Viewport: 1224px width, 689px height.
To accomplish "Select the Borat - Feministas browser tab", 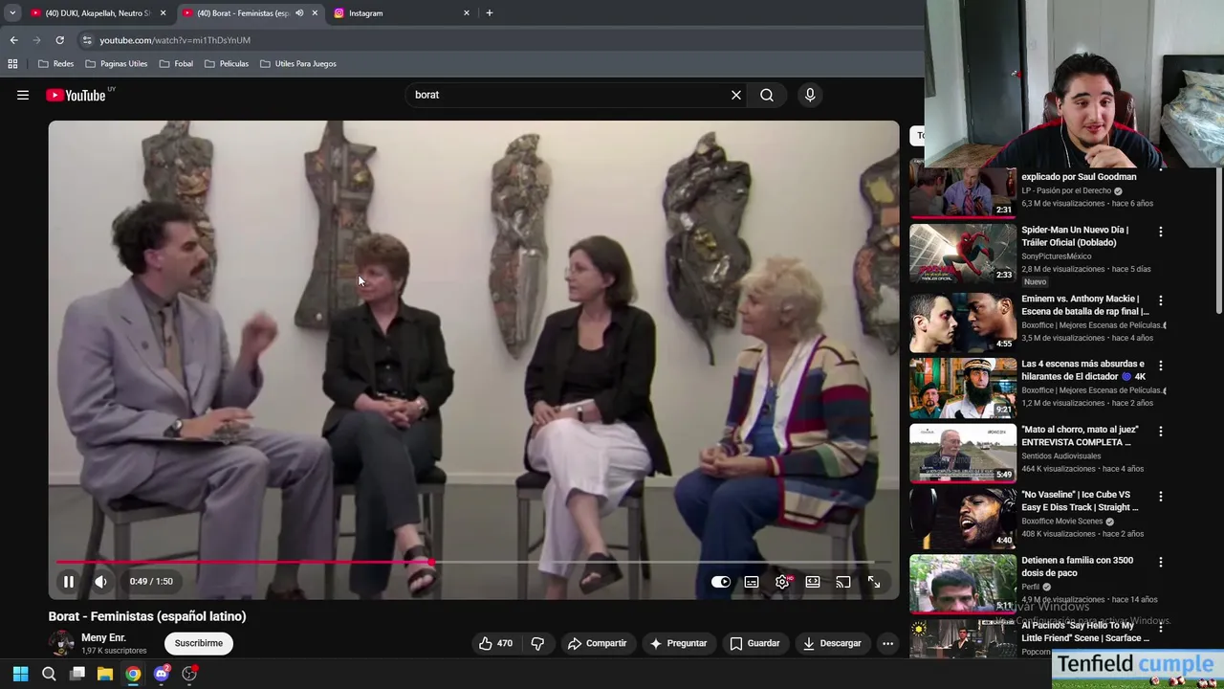I will 243,13.
